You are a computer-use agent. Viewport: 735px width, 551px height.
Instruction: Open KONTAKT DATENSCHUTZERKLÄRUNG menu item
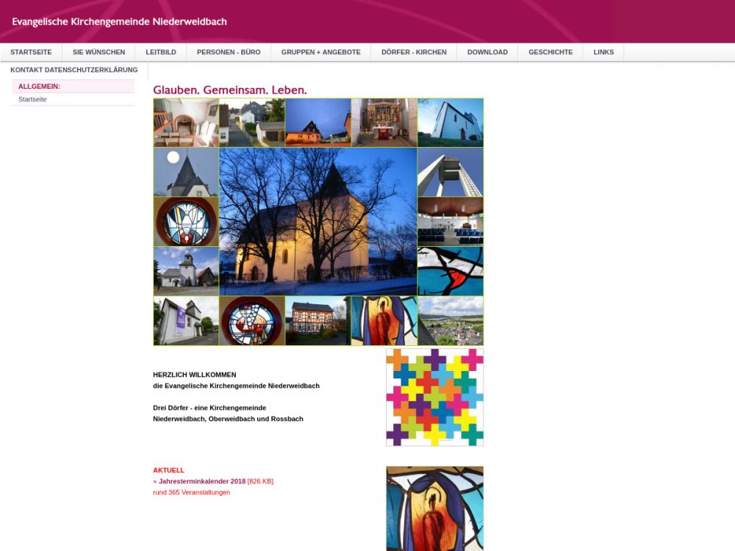click(x=74, y=70)
